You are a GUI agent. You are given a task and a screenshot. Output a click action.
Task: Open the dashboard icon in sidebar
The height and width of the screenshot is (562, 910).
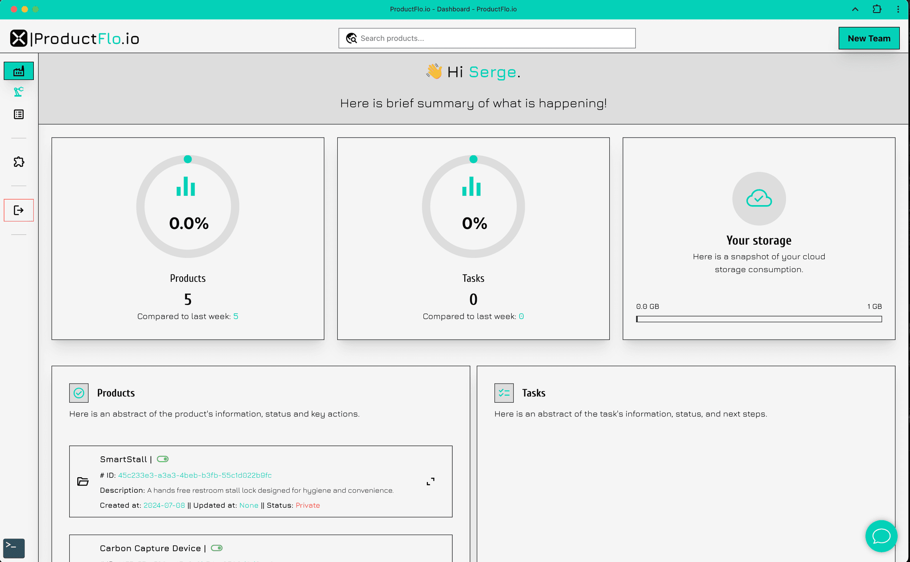(19, 71)
